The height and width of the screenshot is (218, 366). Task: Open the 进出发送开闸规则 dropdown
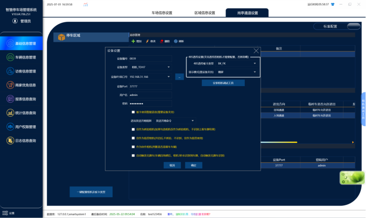click(175, 121)
